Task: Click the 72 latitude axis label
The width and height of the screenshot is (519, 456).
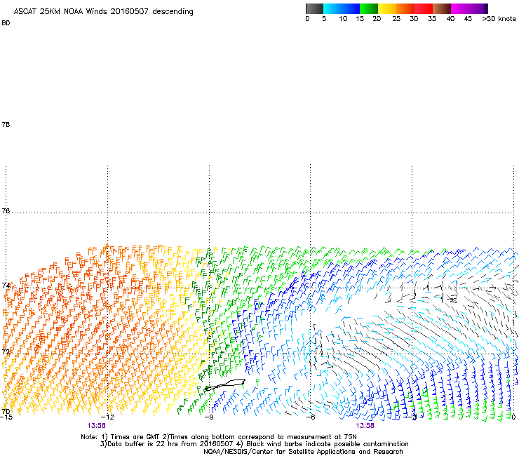Action: click(6, 351)
